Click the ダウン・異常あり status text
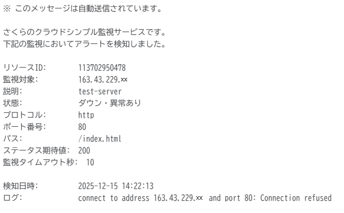344x213 pixels. coord(109,103)
